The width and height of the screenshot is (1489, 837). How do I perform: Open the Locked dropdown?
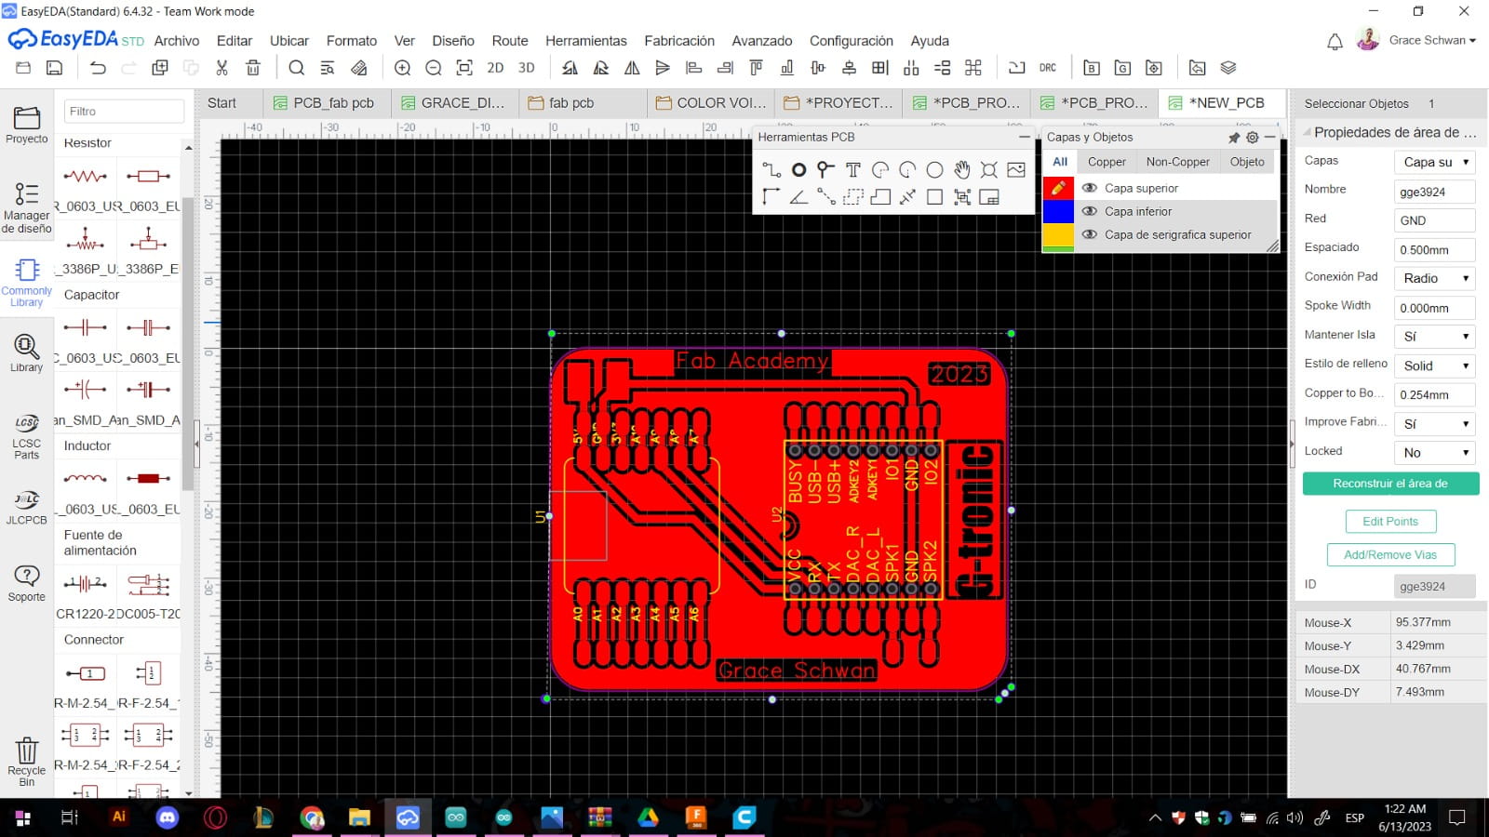click(1435, 453)
